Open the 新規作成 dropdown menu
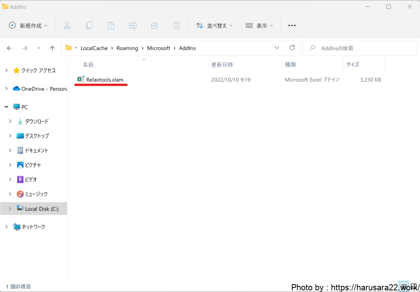The height and width of the screenshot is (292, 420). pos(28,25)
